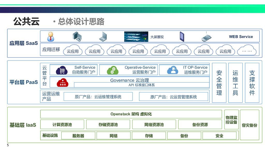Select the API 标准接口体系 box
Image resolution: width=265 pixels, height=149 pixels.
point(142,85)
